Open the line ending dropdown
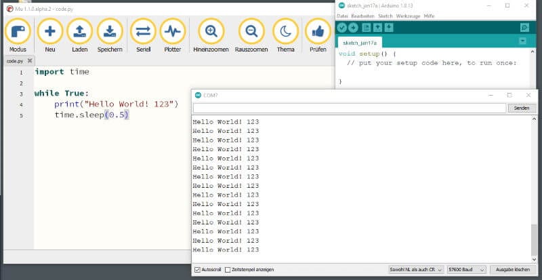542x280 pixels. [417, 269]
